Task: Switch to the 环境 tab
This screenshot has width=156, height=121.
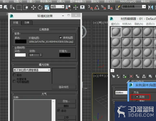Action: [16, 23]
